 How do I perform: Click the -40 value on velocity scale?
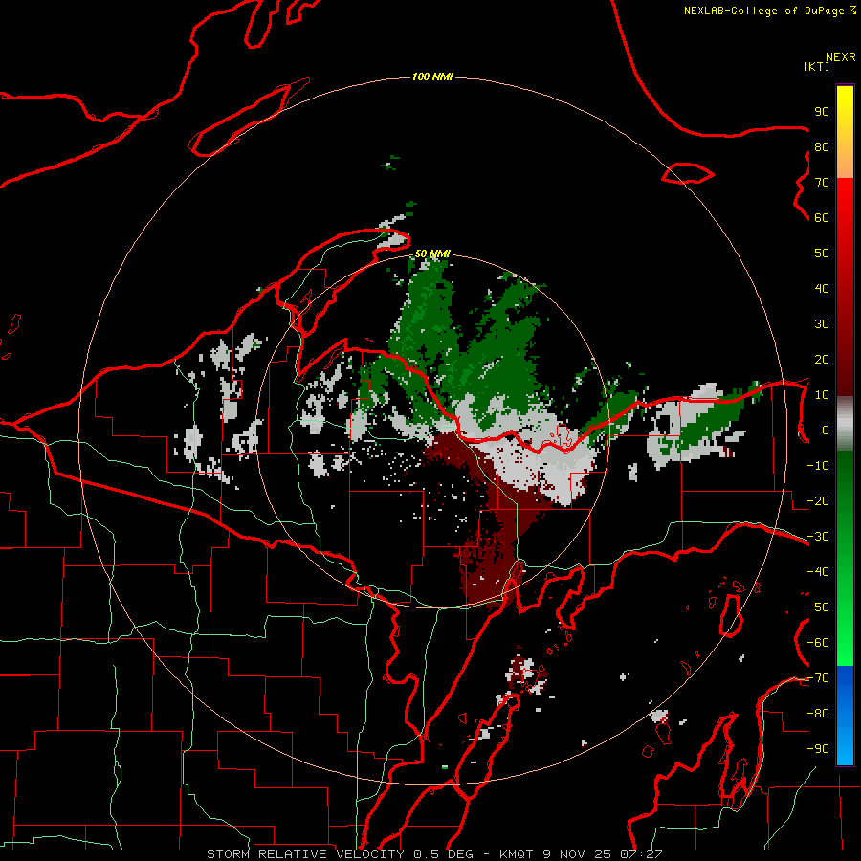coord(818,572)
